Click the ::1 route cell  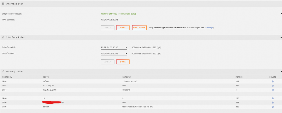[x=44, y=98]
